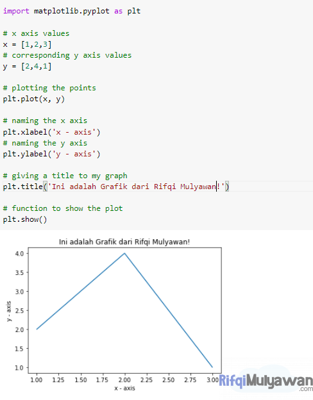Click the y tick label 4.0
Image resolution: width=313 pixels, height=400 pixels.
coord(19,254)
